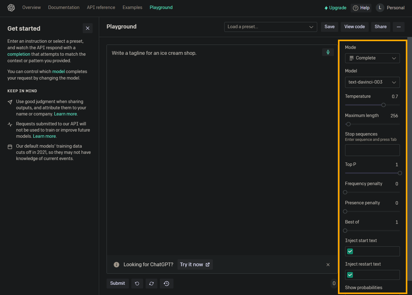Click the Frequency penalty slider handle
The image size is (412, 295).
point(345,192)
